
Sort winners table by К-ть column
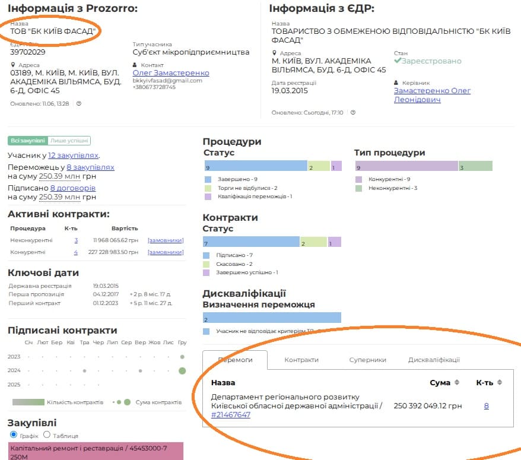(x=500, y=383)
